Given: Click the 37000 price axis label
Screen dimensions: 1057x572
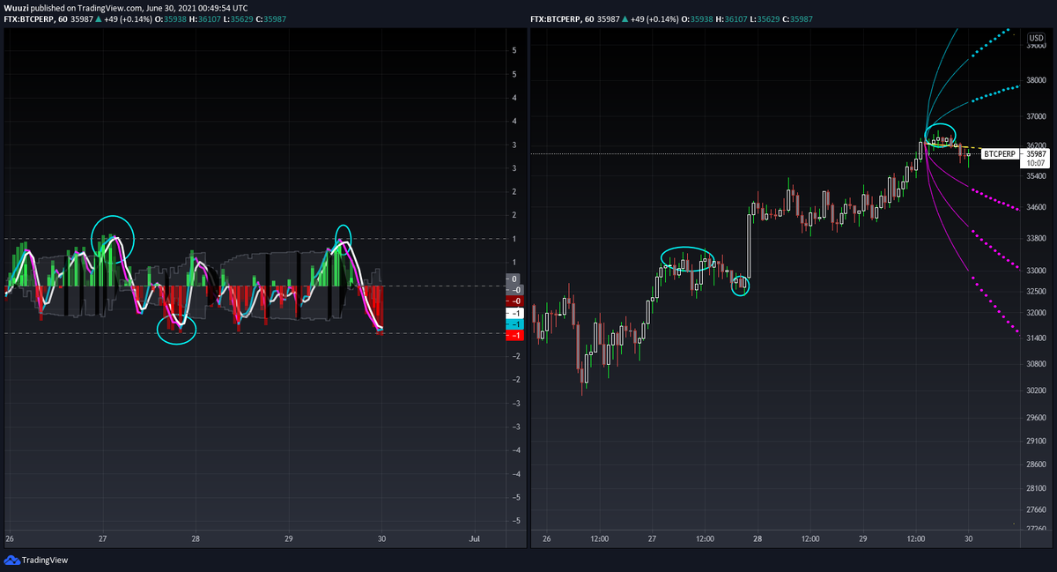Looking at the screenshot, I should pos(1036,116).
